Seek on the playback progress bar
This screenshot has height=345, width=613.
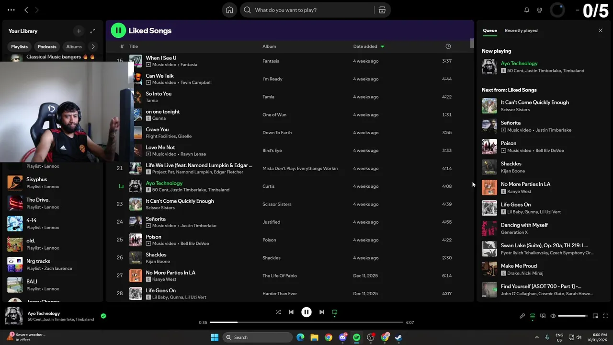pos(306,322)
